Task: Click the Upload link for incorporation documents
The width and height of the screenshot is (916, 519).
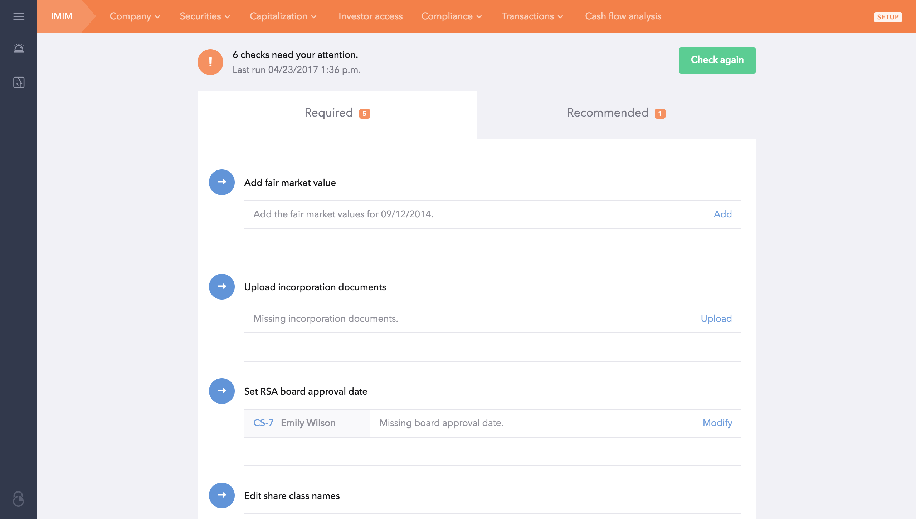Action: coord(716,318)
